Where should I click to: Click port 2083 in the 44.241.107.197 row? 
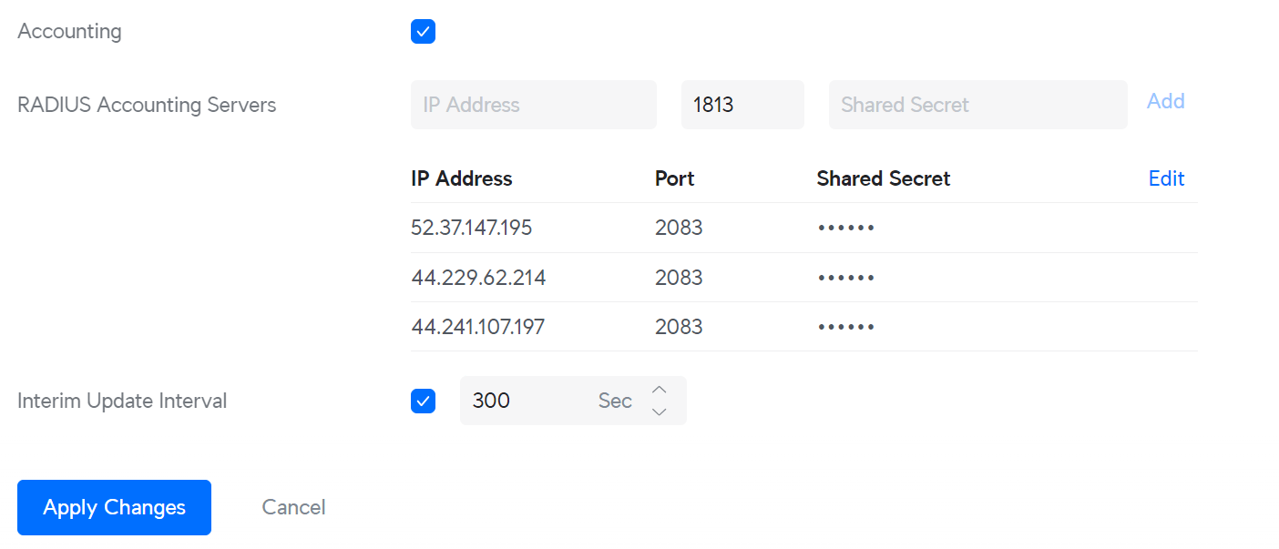coord(679,327)
